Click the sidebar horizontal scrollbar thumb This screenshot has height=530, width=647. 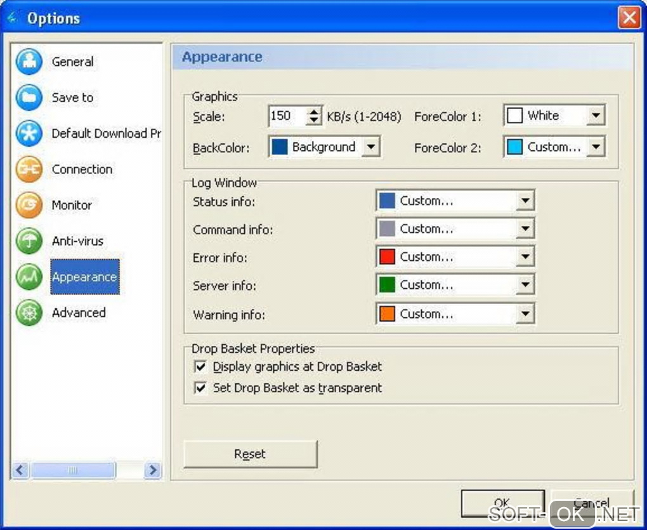click(x=73, y=470)
